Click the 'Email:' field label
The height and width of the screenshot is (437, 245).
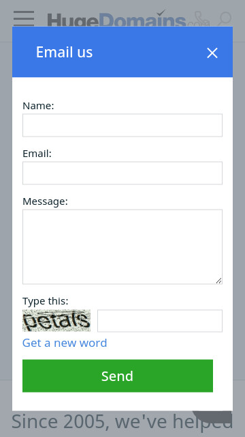click(x=37, y=154)
